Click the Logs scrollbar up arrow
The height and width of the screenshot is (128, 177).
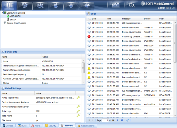(175, 22)
